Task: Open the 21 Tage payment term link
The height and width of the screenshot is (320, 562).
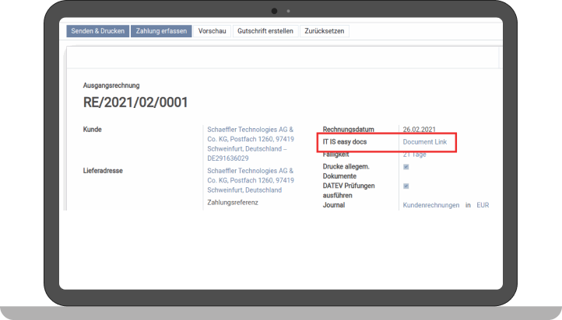Action: pos(414,155)
